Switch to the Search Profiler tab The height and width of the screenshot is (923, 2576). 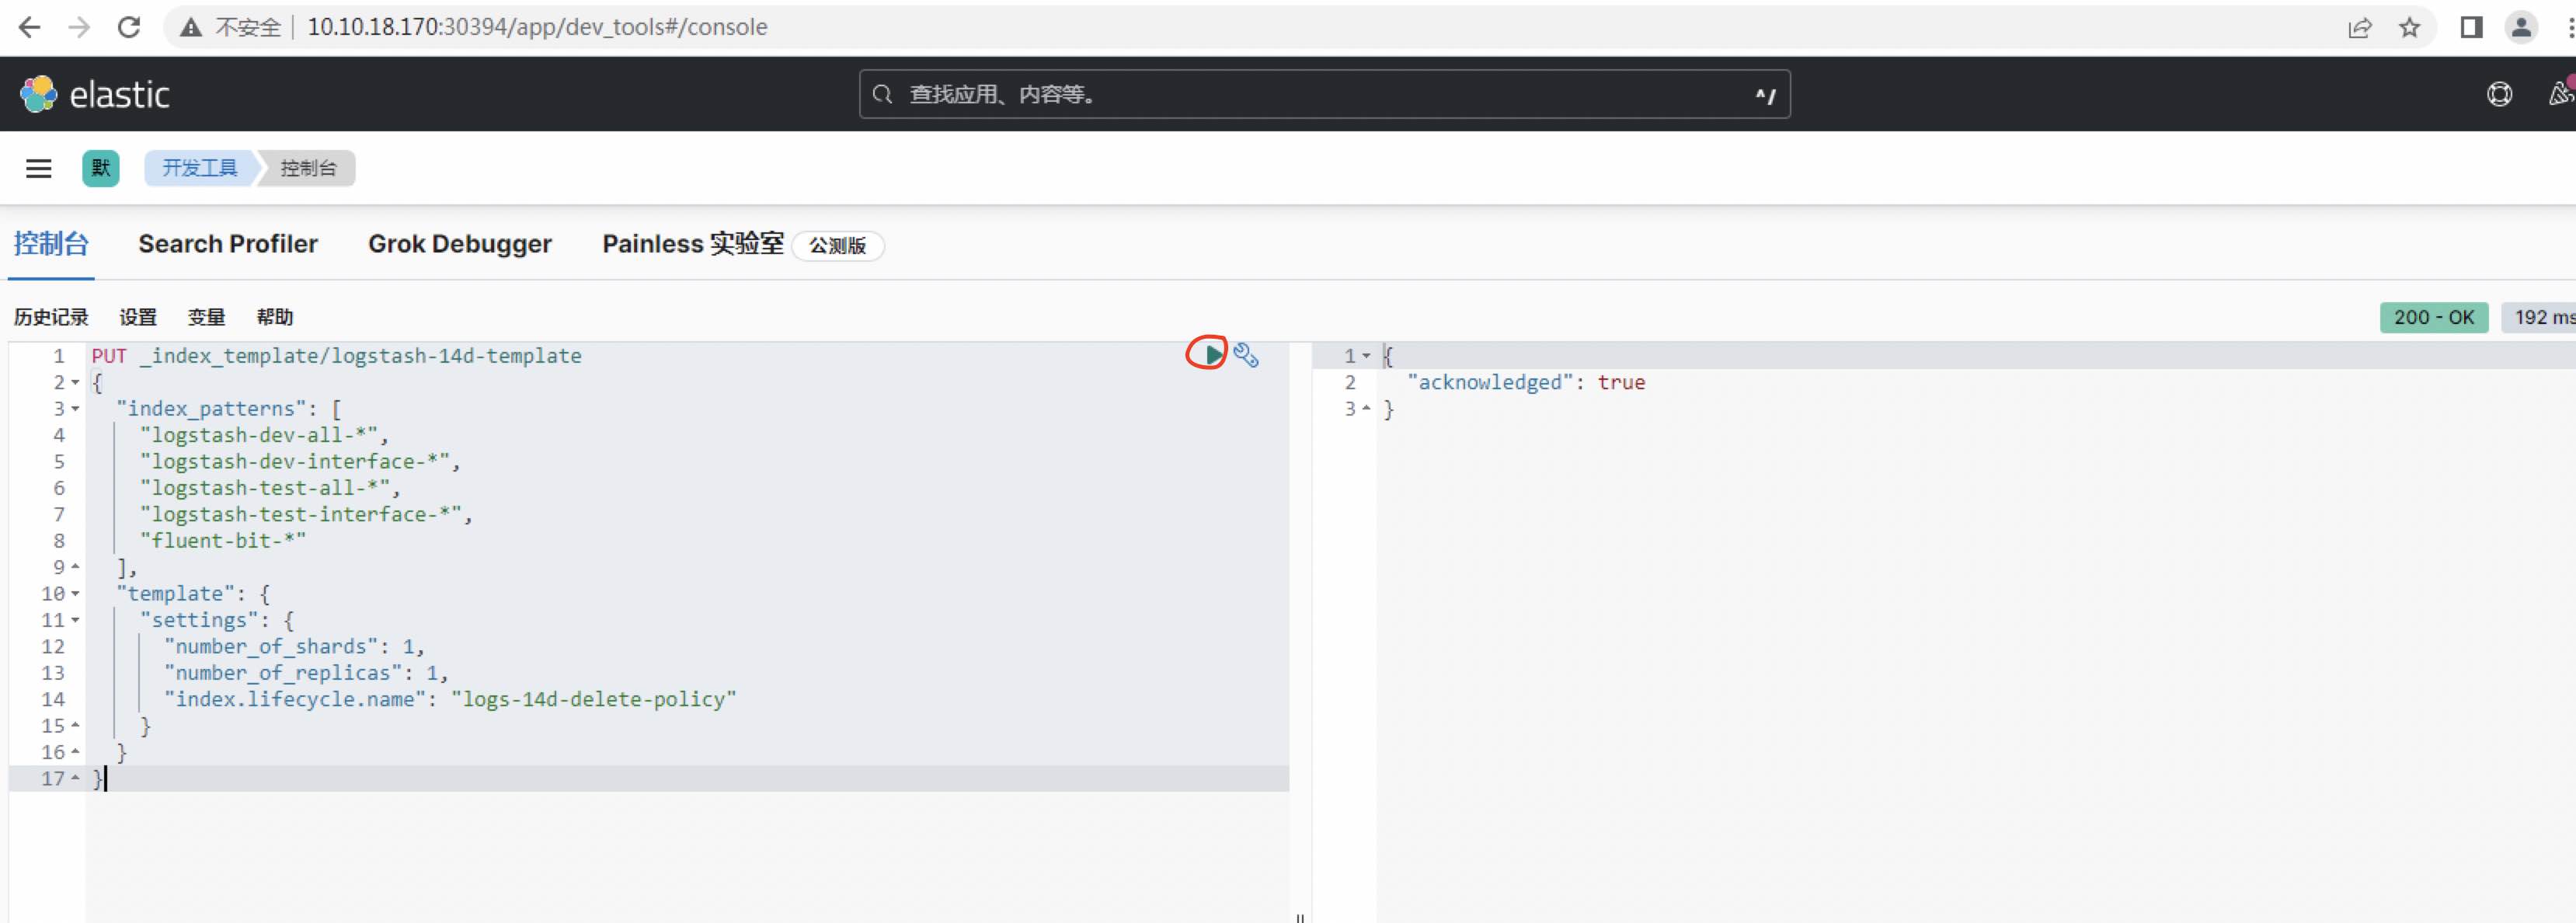228,244
